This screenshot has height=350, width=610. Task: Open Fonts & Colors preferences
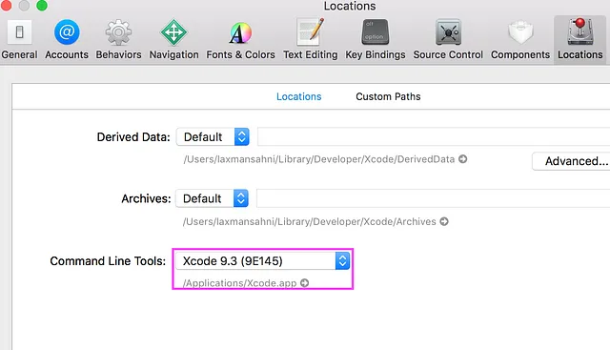(x=240, y=40)
